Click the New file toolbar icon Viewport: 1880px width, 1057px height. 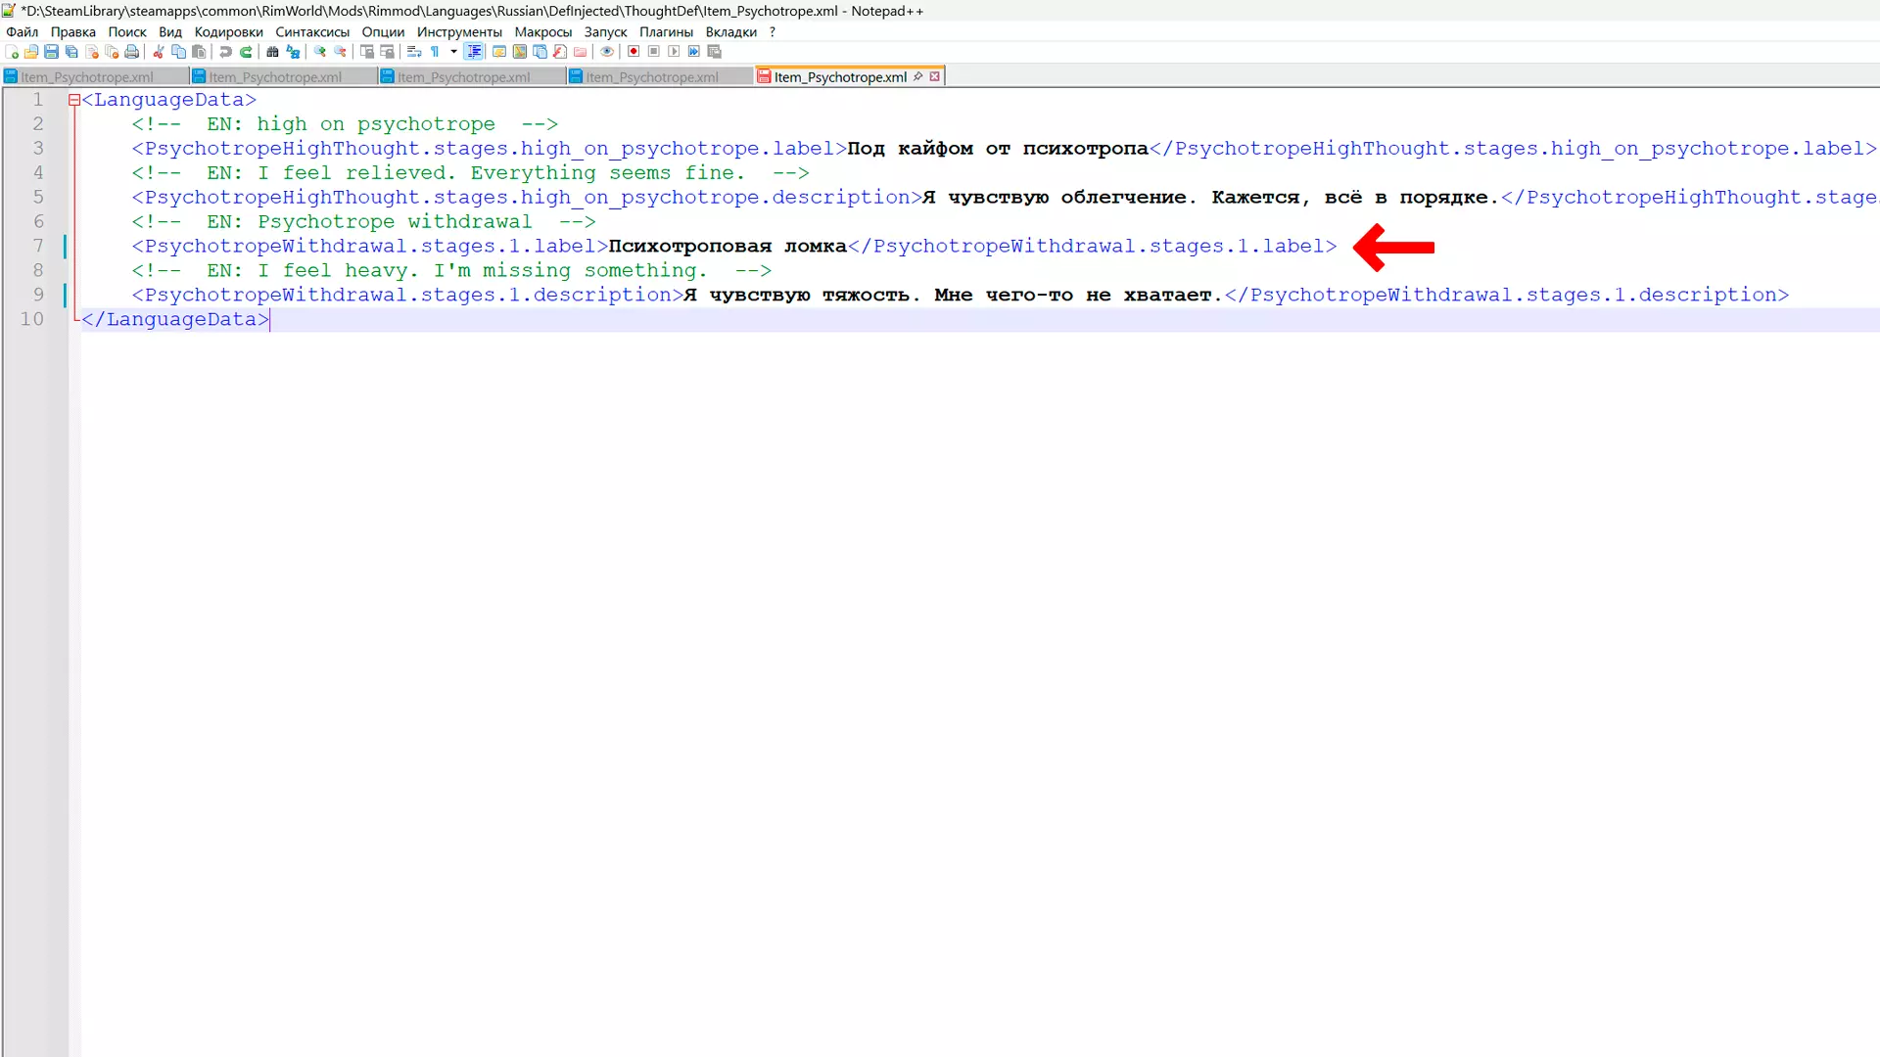pos(12,52)
